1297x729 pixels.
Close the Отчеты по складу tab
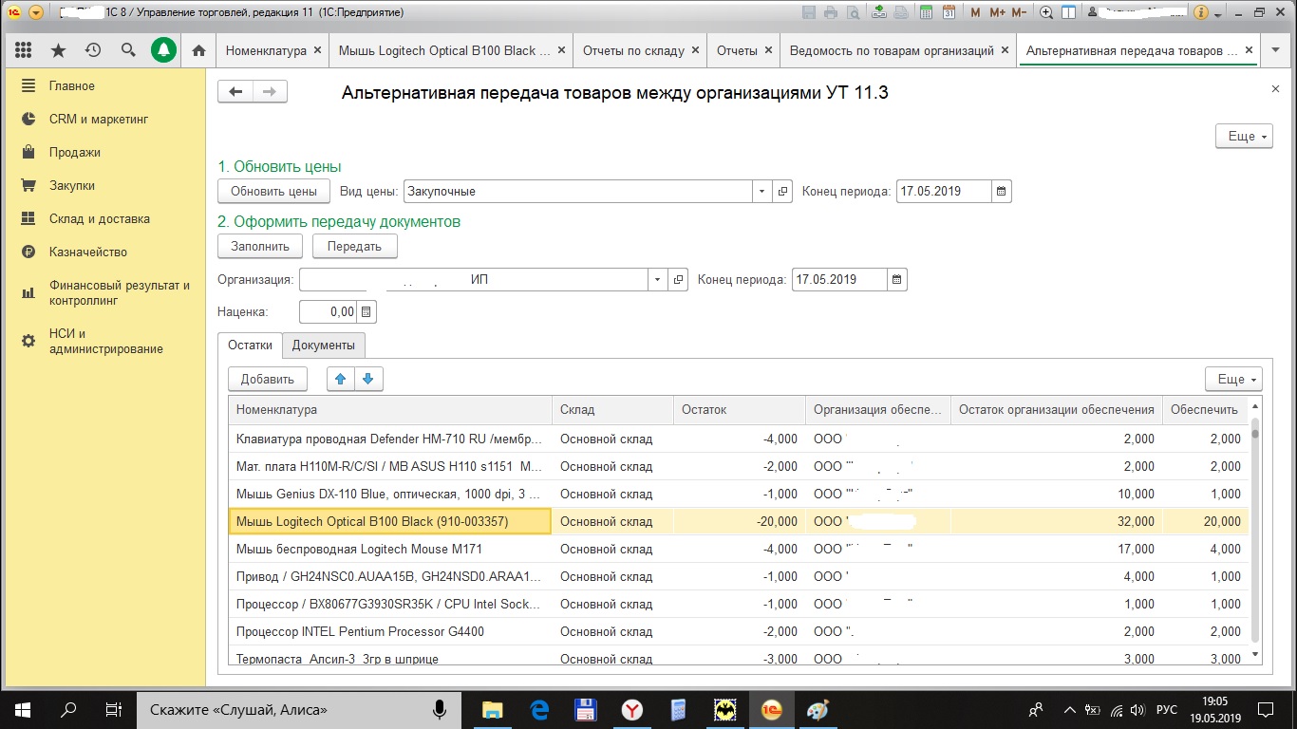point(696,50)
